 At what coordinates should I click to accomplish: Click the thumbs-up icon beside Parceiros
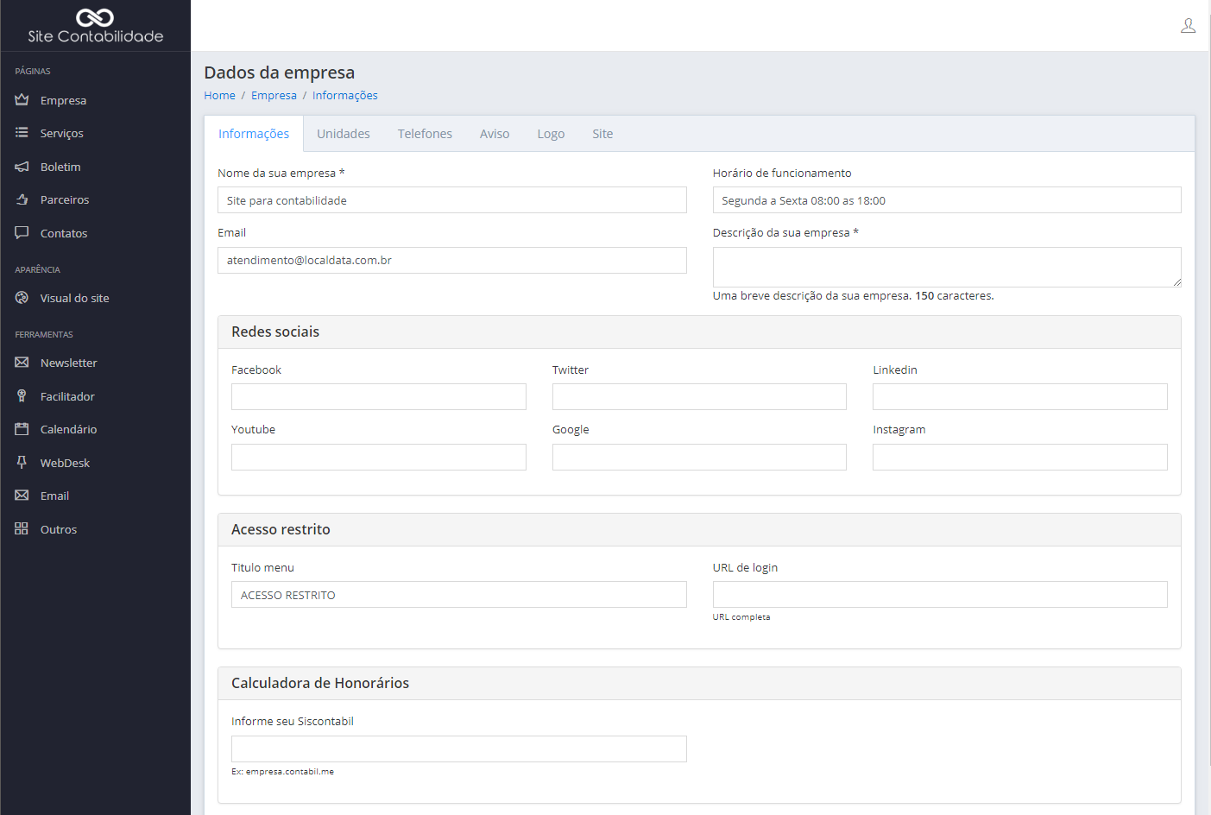(22, 199)
